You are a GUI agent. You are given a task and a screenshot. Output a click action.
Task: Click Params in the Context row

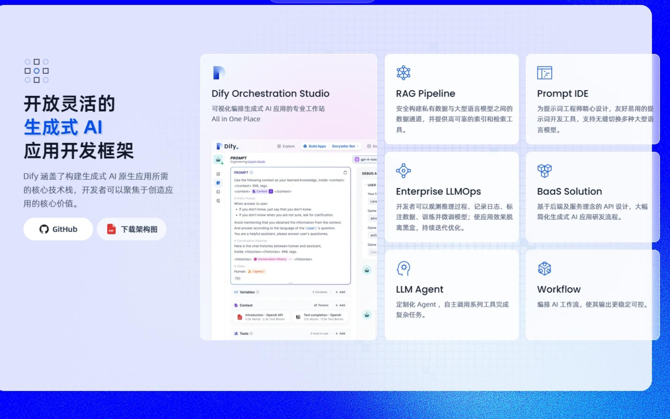click(321, 305)
